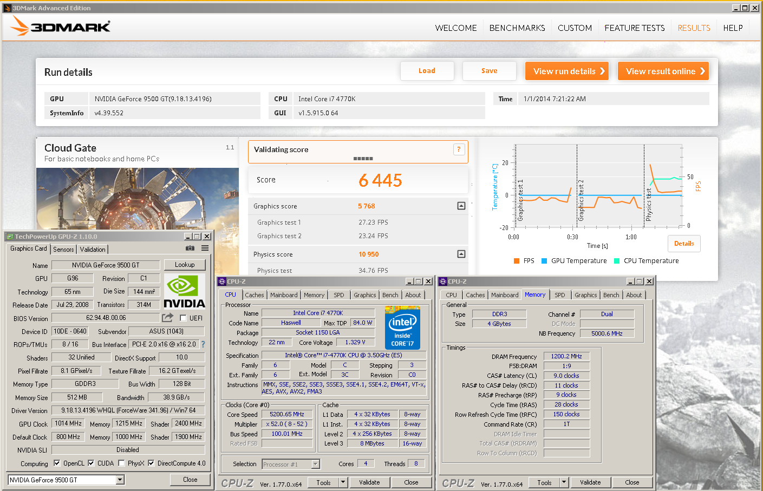Image resolution: width=763 pixels, height=491 pixels.
Task: Click Validate in CPU-Z CPU window
Action: coord(369,482)
